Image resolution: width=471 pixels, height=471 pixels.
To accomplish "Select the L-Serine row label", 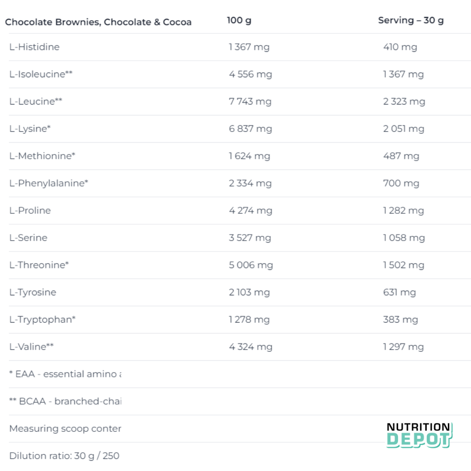I will pos(28,238).
